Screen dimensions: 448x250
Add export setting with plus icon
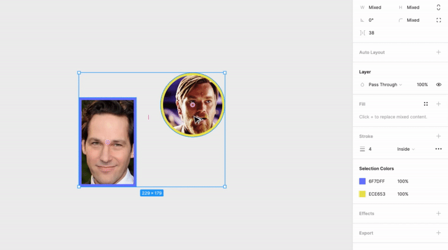[438, 233]
